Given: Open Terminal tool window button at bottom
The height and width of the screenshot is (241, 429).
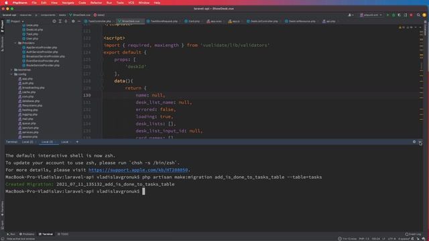Looking at the screenshot, I should 46,234.
